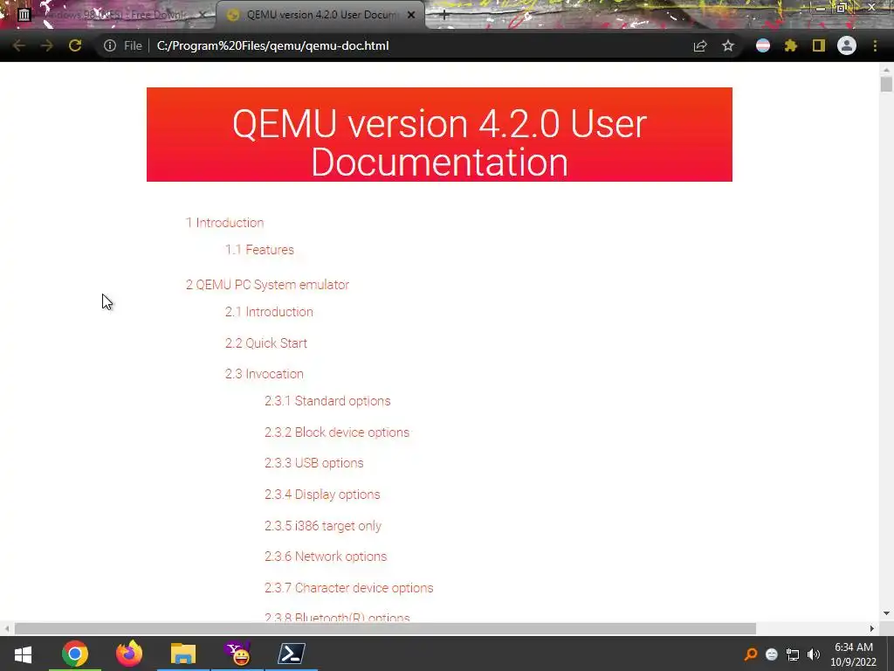Go to 2.3.6 Network options
Screen dimensions: 894x671
tap(326, 557)
